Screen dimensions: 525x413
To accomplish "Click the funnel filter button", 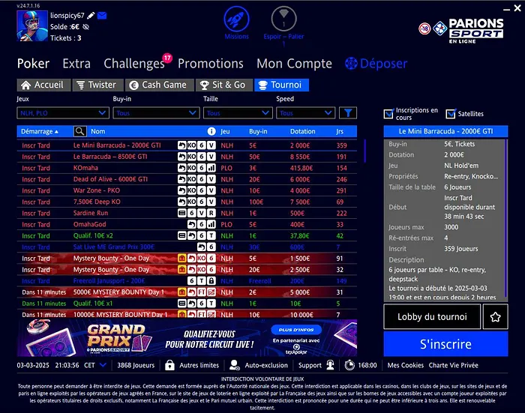I will pos(348,113).
